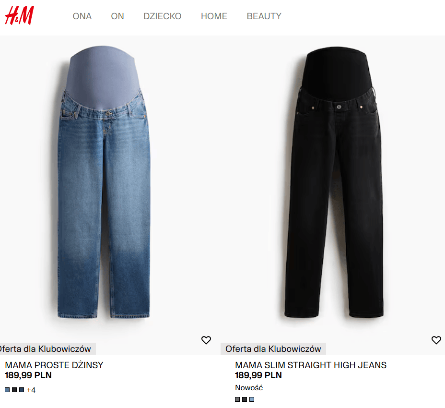
Task: Open the MAMA PROSTE DŻINSY product link
Action: tap(54, 365)
